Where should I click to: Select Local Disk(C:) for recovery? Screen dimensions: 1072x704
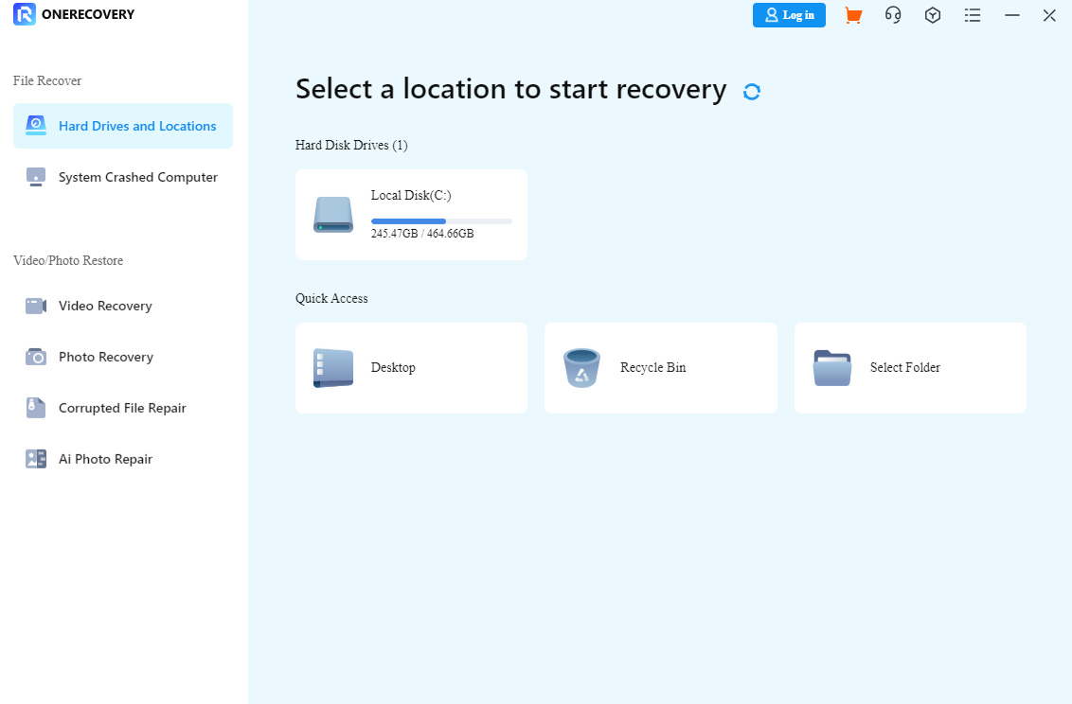click(x=411, y=214)
